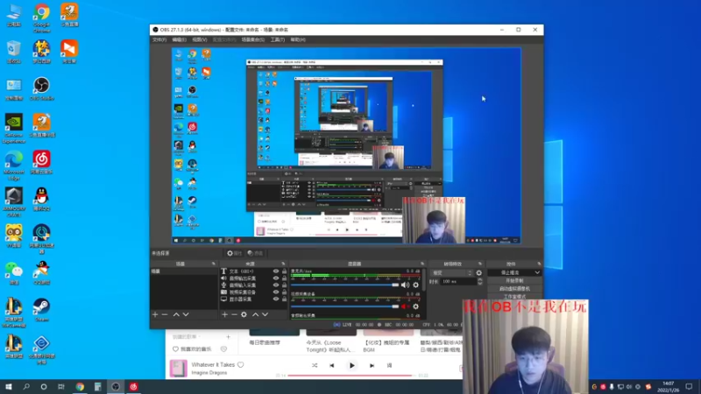Pop out the Sources dock panel

coord(283,264)
